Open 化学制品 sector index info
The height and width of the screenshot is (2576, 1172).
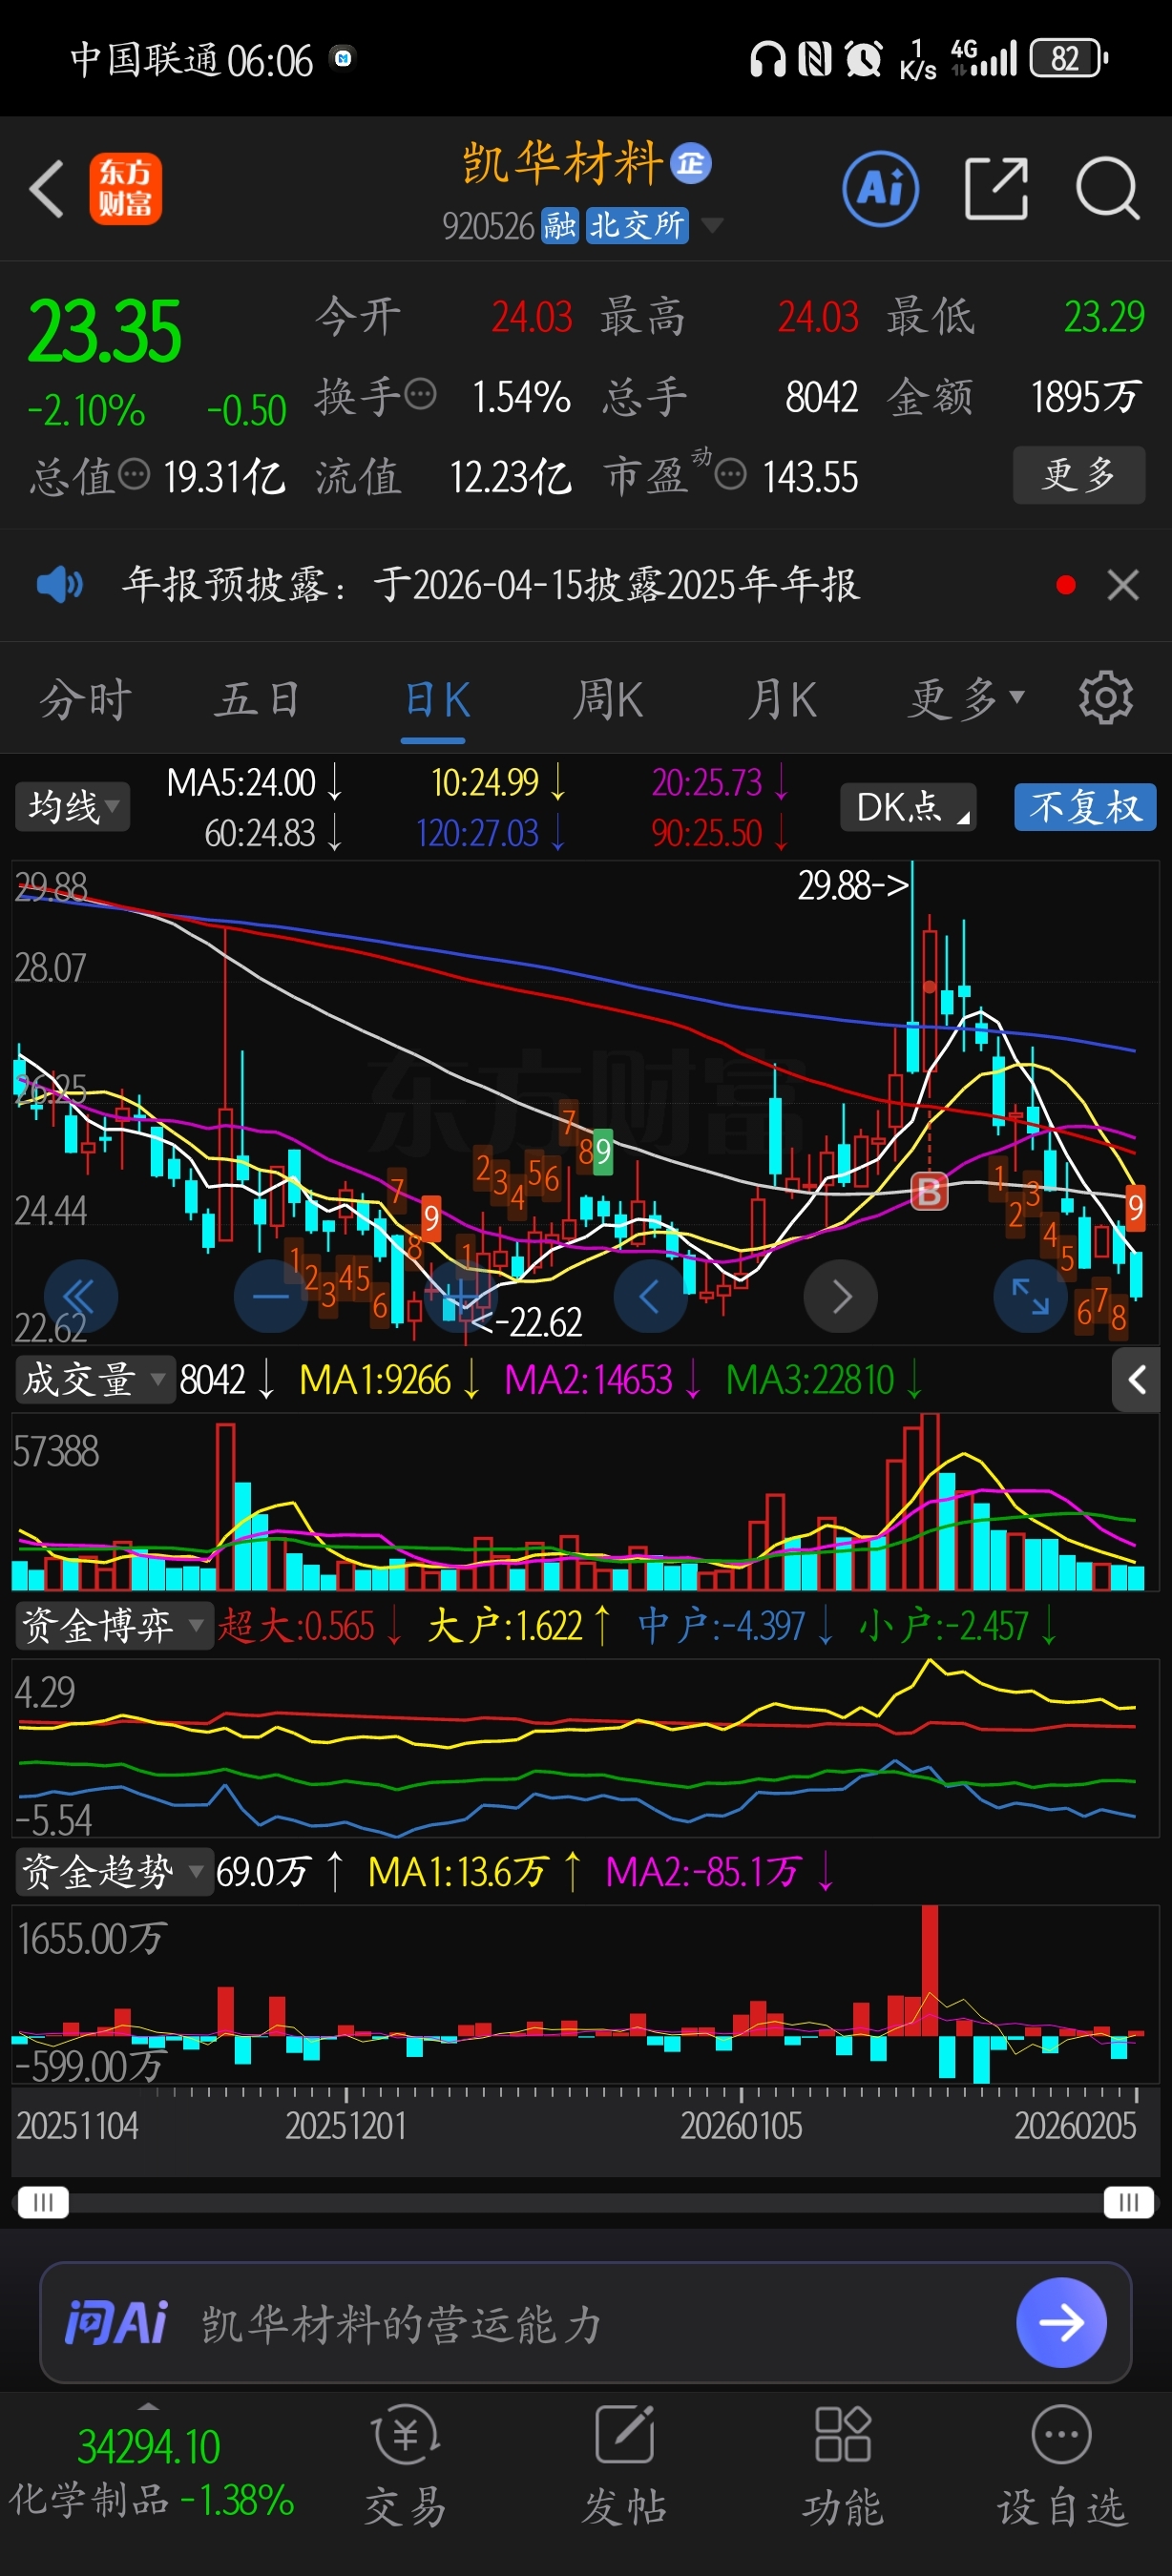[x=150, y=2473]
